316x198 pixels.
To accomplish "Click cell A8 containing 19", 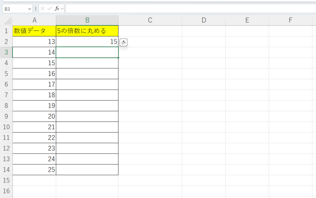I will click(34, 106).
